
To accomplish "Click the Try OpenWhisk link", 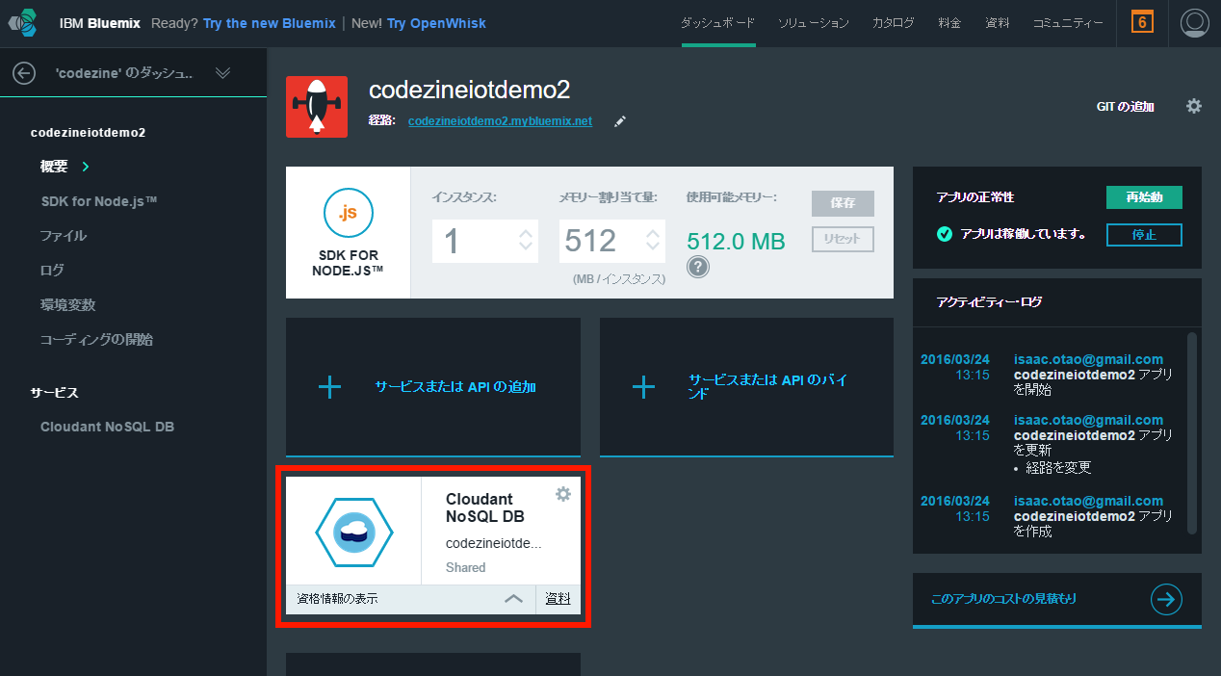I will click(436, 23).
